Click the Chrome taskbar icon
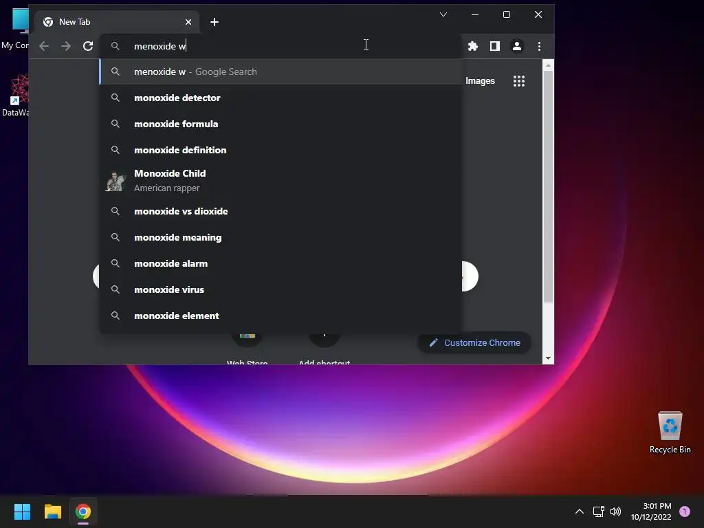This screenshot has width=704, height=528. 83,511
